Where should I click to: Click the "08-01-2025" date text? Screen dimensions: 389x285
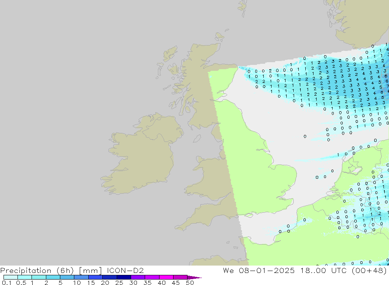click(267, 270)
